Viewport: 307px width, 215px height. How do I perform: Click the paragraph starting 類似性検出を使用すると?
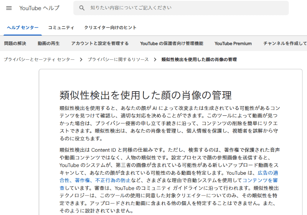(170, 123)
